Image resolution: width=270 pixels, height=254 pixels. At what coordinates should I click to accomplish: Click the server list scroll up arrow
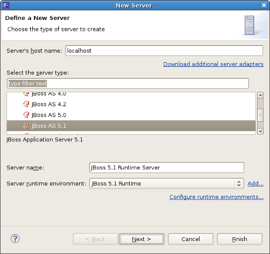click(x=260, y=95)
